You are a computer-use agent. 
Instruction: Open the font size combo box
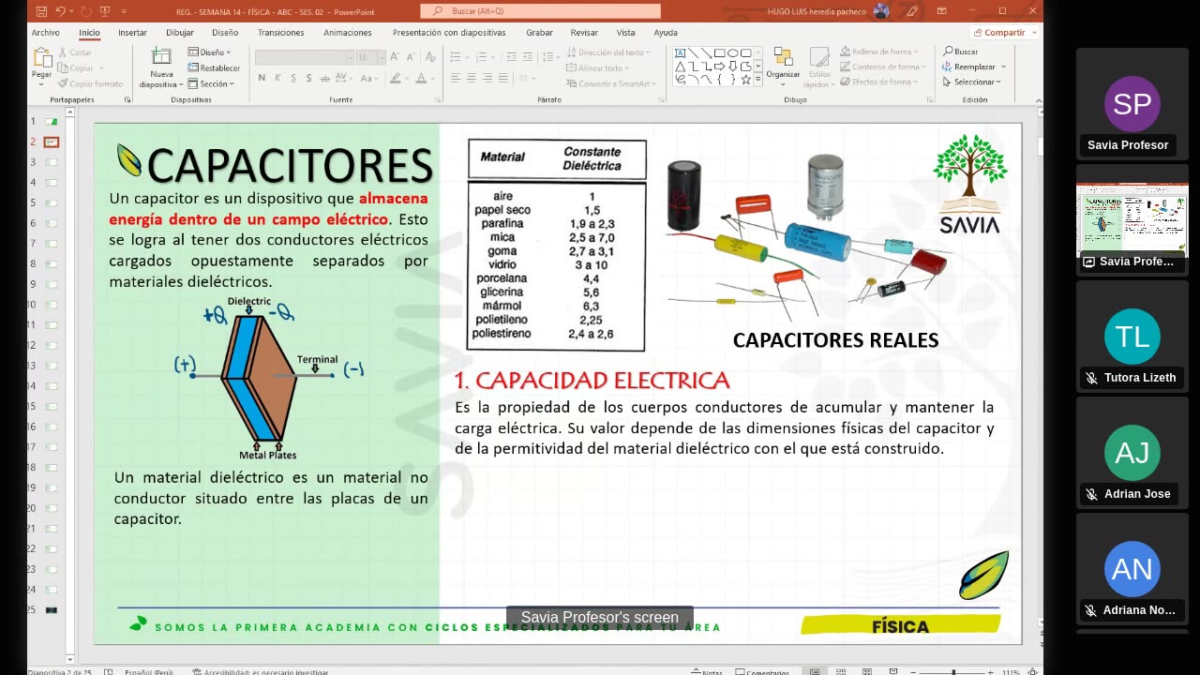pyautogui.click(x=370, y=57)
